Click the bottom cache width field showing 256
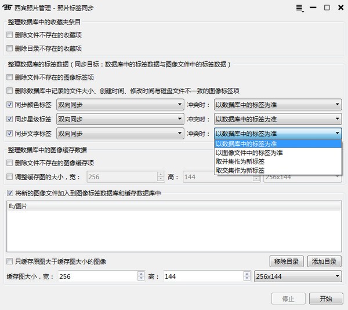Image resolution: width=348 pixels, height=310 pixels. (x=99, y=277)
